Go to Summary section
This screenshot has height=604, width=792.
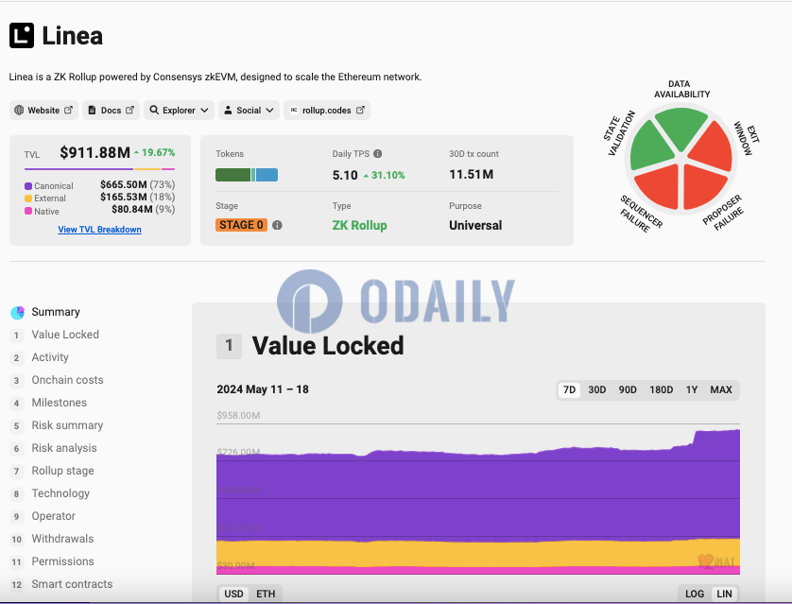56,312
